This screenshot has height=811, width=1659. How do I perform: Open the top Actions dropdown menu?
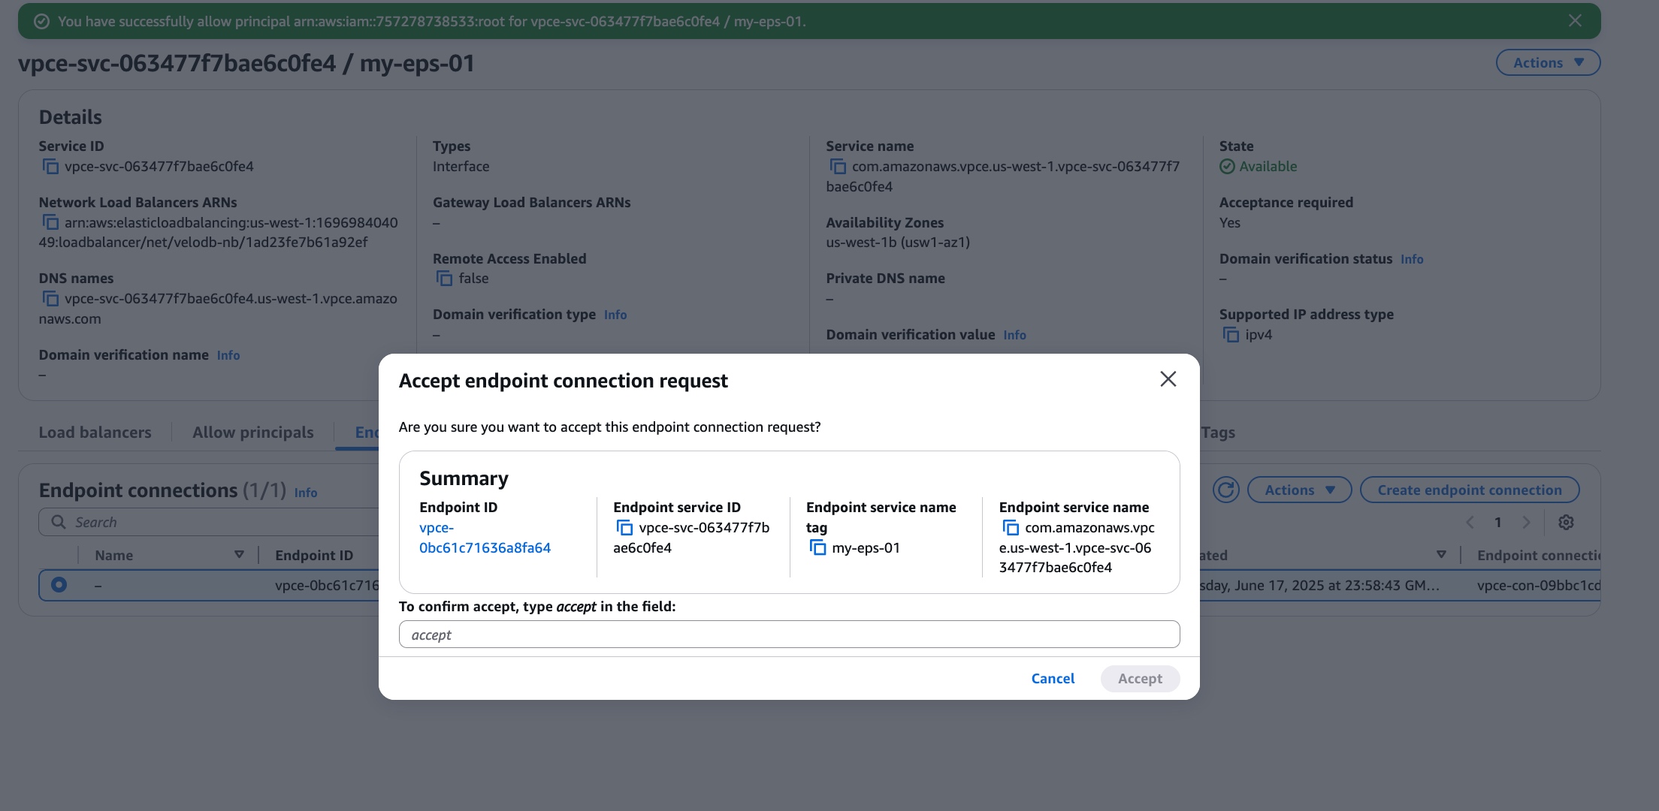pos(1547,62)
